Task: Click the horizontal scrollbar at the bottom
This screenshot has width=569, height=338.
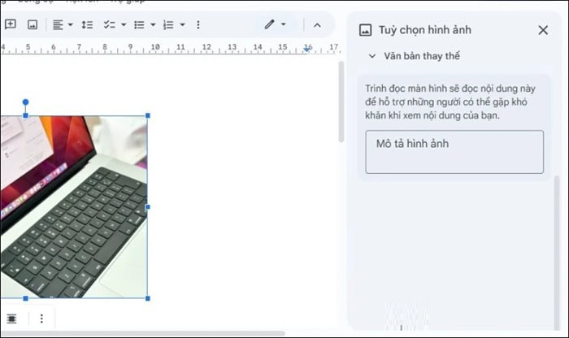Action: click(142, 333)
